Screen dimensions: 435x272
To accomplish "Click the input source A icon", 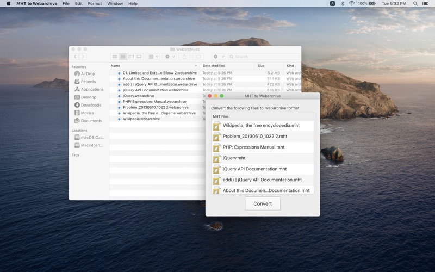I will [332, 4].
